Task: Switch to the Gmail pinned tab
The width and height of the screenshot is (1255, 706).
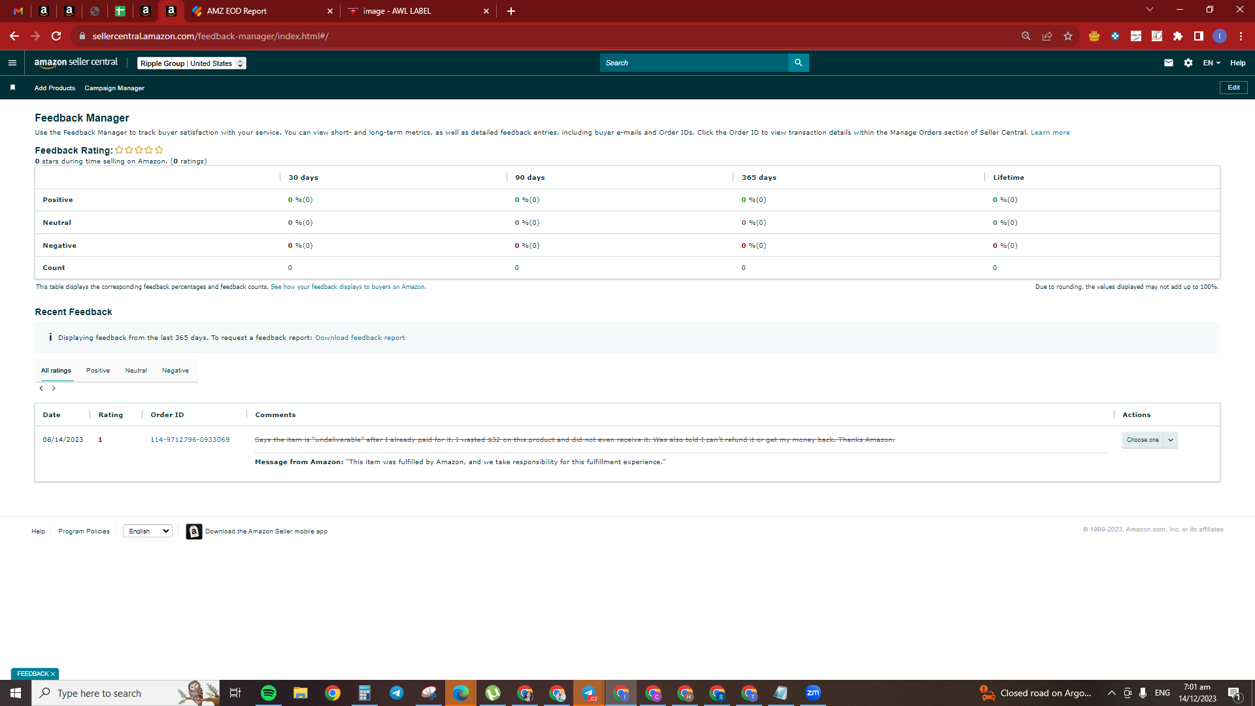Action: [18, 11]
